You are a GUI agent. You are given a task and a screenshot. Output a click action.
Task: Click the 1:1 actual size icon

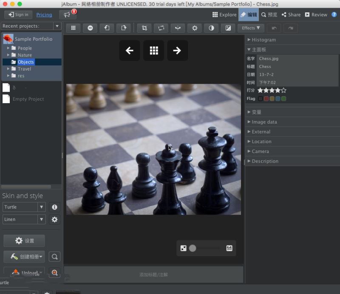[229, 248]
